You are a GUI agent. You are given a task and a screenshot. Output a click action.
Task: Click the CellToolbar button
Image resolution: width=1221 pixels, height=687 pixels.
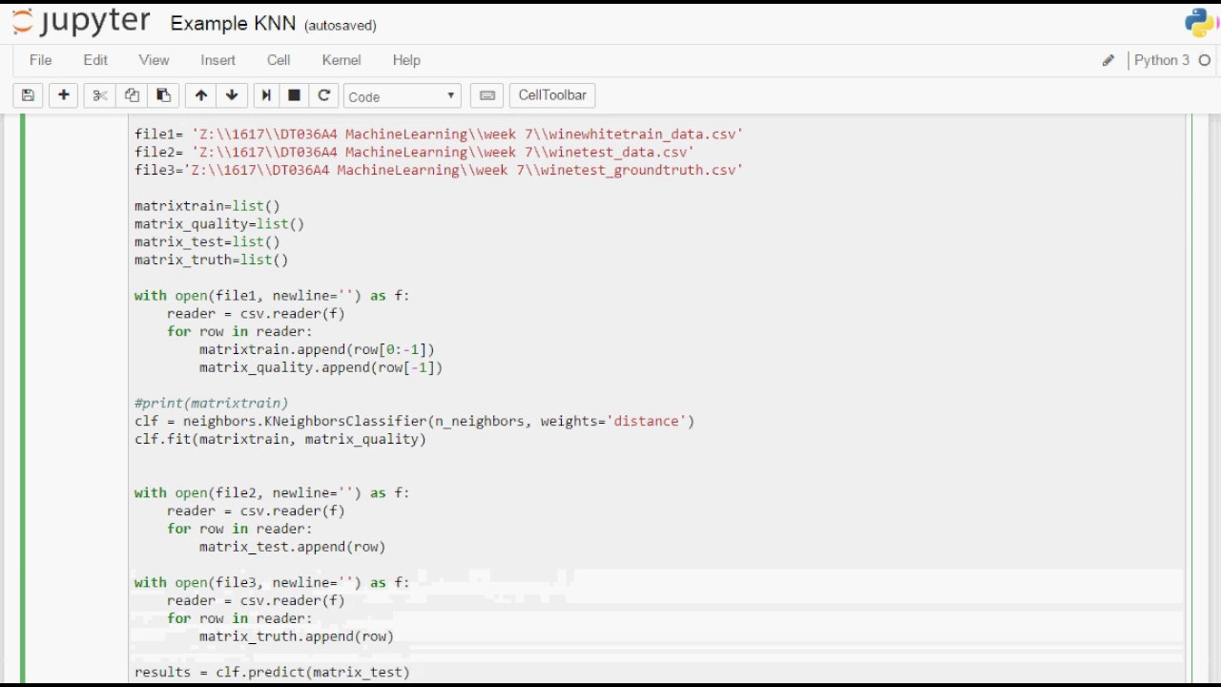(552, 95)
